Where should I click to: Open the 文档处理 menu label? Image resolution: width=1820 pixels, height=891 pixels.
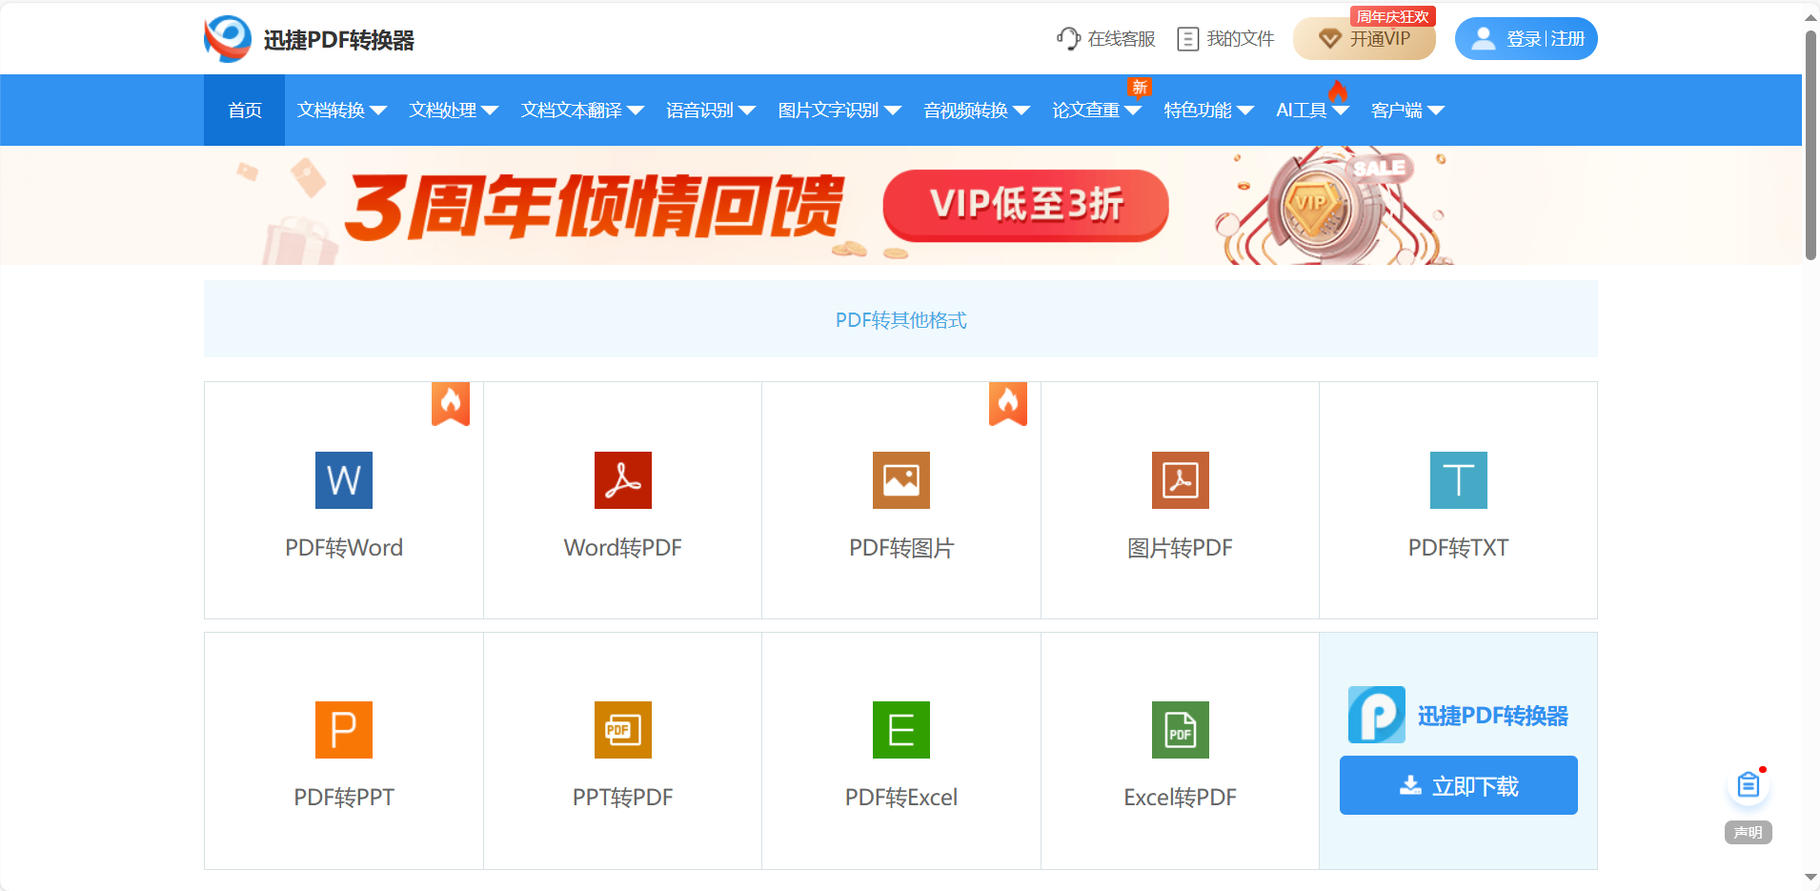tap(443, 111)
